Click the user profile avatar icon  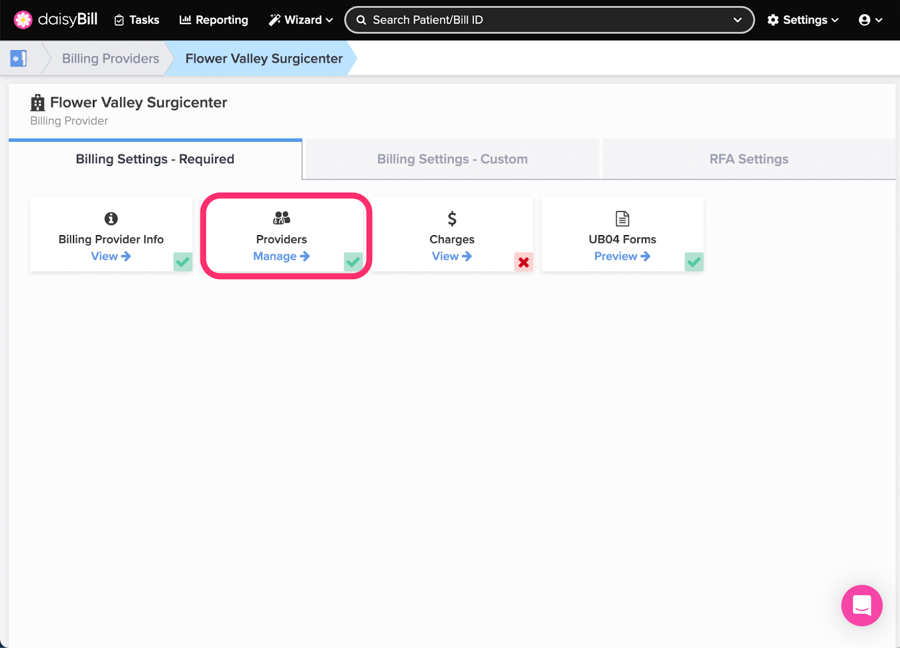click(865, 20)
